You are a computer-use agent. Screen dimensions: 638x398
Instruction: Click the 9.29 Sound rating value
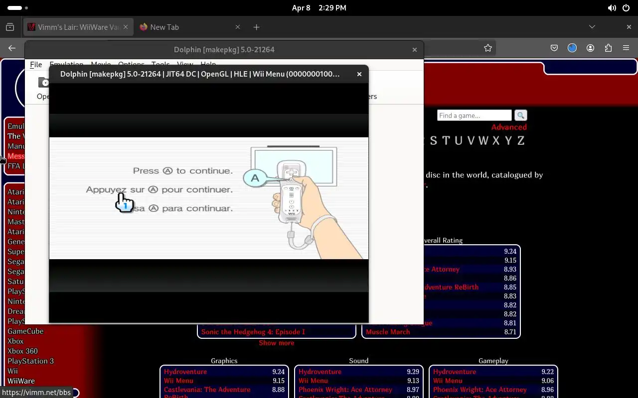[x=413, y=372]
